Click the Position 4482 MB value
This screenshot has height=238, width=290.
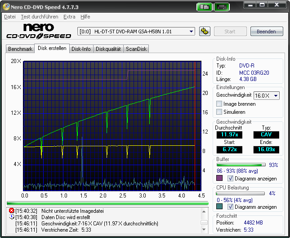[x=253, y=222]
